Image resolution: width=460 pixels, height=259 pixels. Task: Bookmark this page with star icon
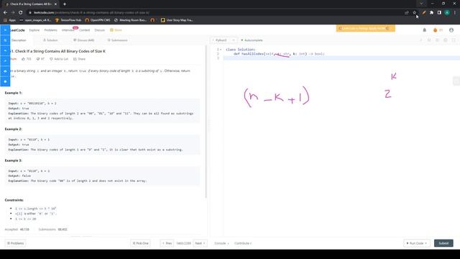tap(414, 13)
